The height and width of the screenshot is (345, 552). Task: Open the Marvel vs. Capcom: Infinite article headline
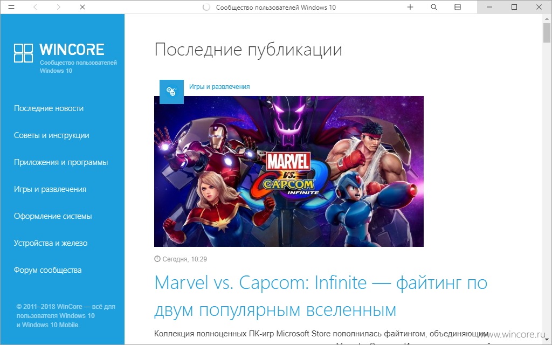(321, 296)
